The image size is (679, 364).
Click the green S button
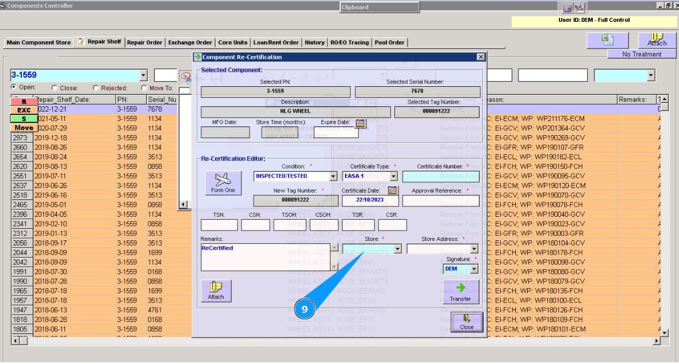point(24,118)
